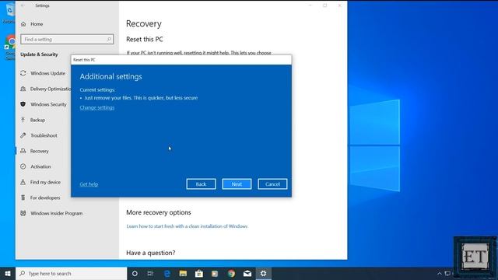The image size is (498, 280).
Task: Launch Microsoft Edge from taskbar
Action: (x=167, y=274)
